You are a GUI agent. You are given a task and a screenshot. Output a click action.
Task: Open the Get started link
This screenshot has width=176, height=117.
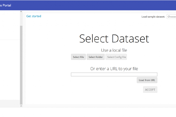coord(34,16)
